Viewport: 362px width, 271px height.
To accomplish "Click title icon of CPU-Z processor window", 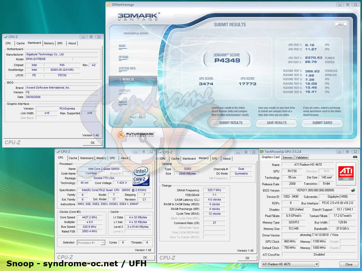I will 58,151.
